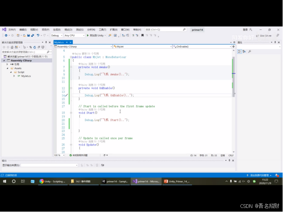283x212 pixels.
Task: Collapse the Awake() method outline box
Action: click(71, 67)
